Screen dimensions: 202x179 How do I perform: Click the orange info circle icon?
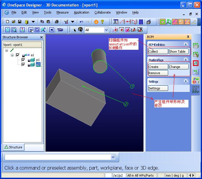(96, 22)
